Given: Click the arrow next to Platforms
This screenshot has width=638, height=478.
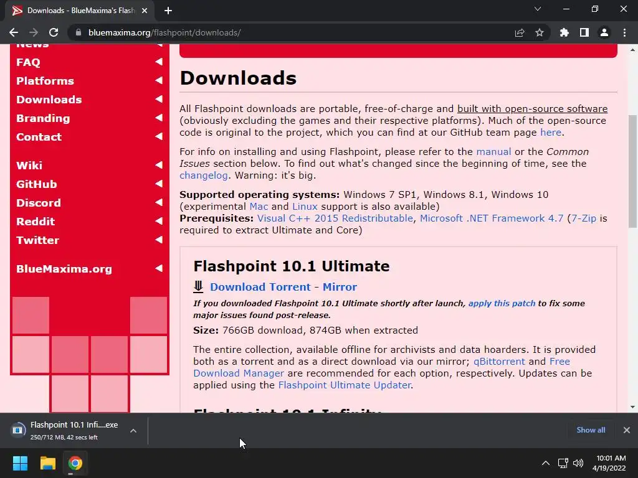Looking at the screenshot, I should [159, 80].
